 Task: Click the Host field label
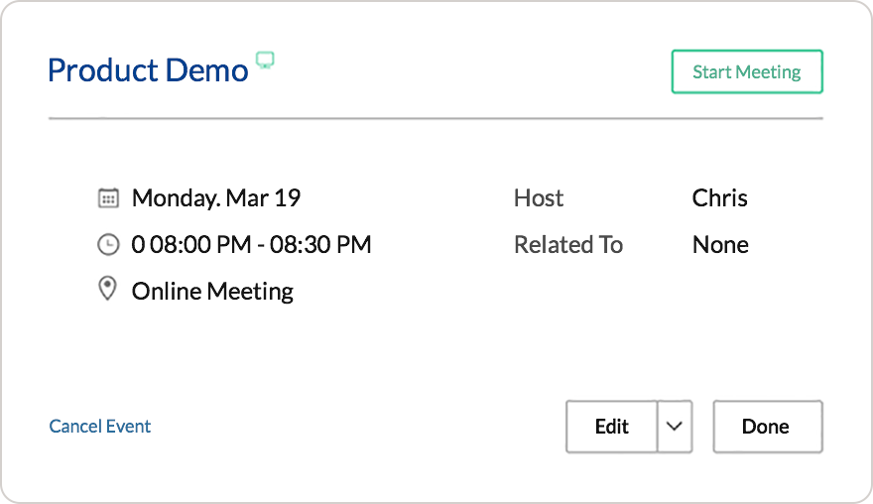[x=539, y=197]
